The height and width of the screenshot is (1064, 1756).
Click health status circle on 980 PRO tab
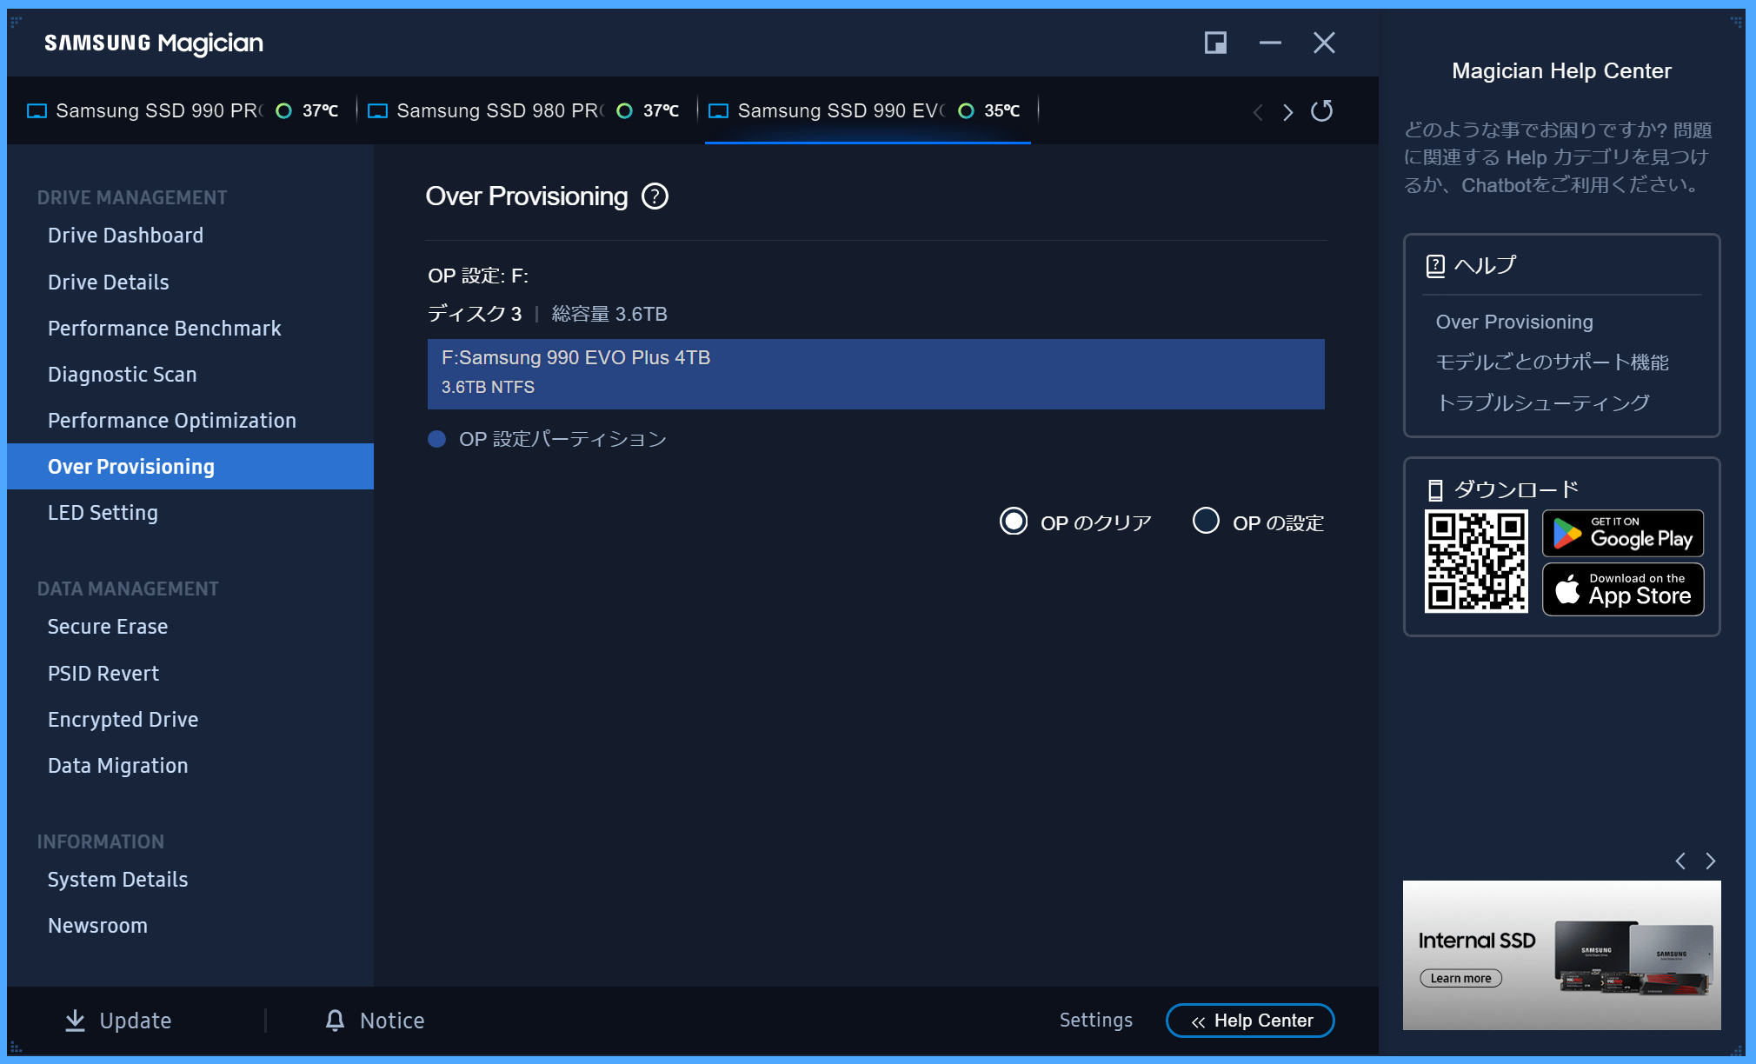[624, 111]
